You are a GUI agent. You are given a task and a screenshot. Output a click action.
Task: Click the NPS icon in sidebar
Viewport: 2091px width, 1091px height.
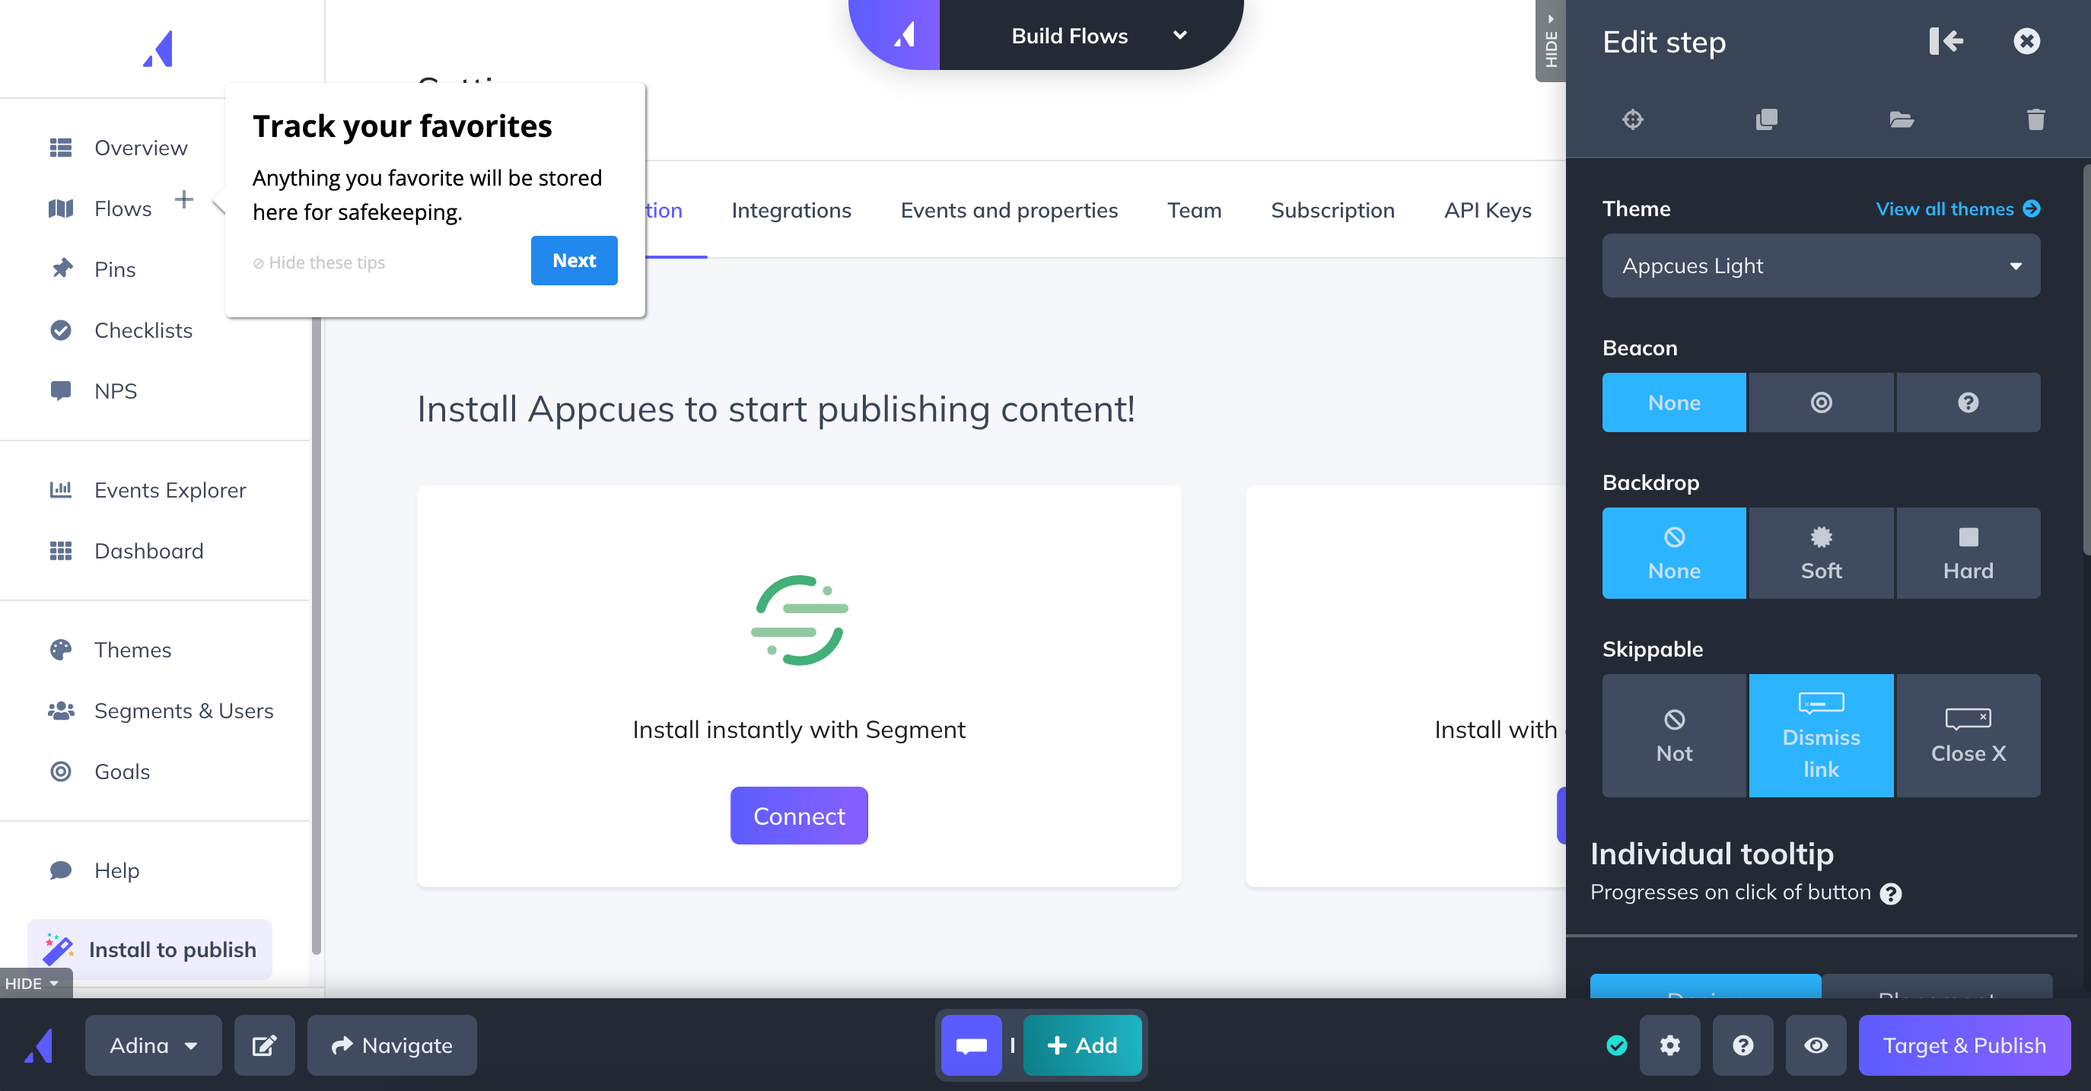[x=61, y=390]
